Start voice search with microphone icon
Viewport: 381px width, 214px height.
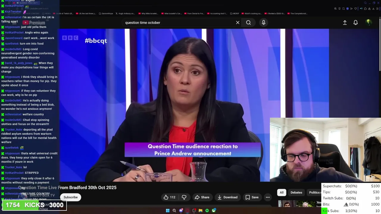tap(263, 23)
